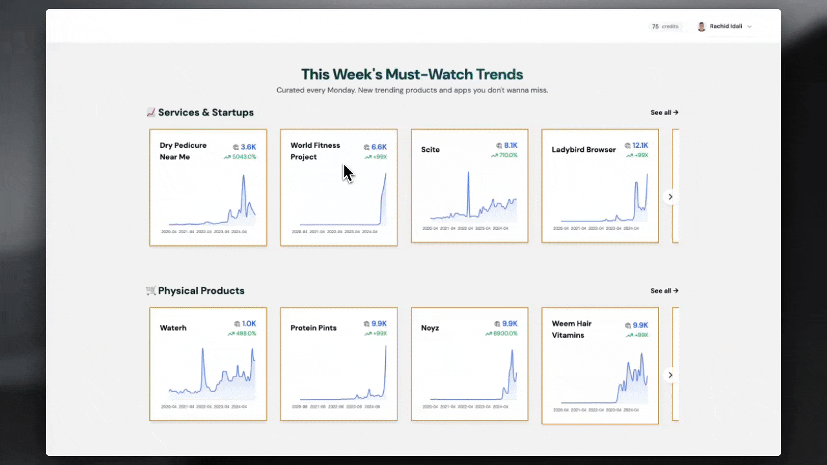Advance Services & Startups carousel with next arrow
This screenshot has height=465, width=827.
(671, 196)
